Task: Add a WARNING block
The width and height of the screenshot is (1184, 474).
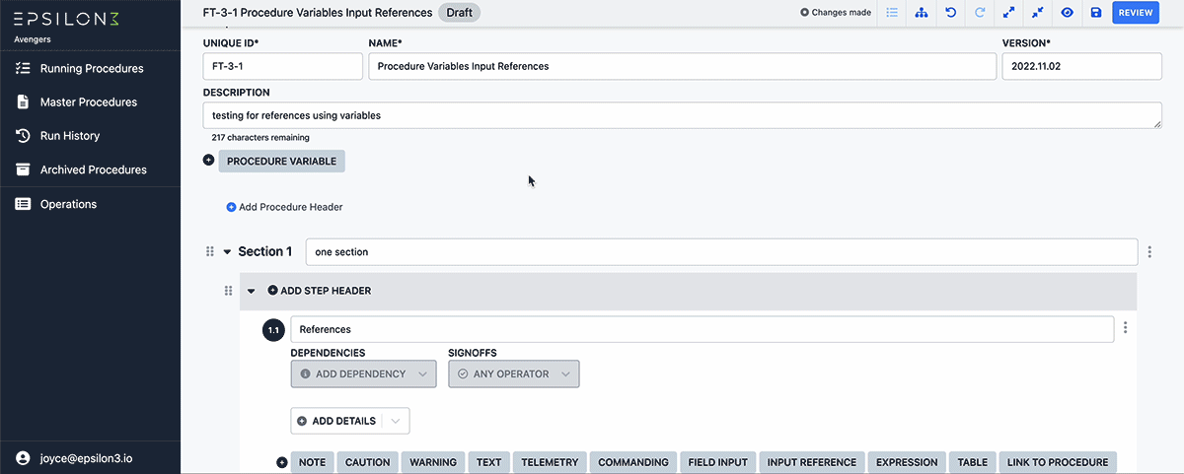Action: pyautogui.click(x=433, y=462)
